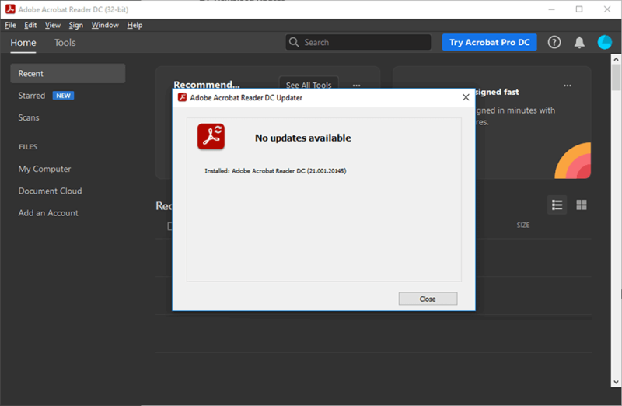
Task: Click the Acrobat Updater red logo icon
Action: pos(211,136)
